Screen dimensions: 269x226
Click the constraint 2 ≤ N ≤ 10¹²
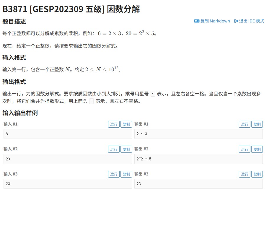point(102,69)
